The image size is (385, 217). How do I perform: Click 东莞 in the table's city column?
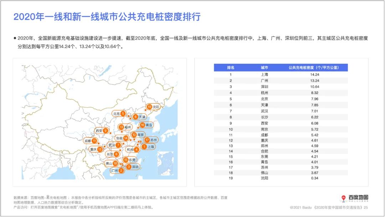(265, 157)
